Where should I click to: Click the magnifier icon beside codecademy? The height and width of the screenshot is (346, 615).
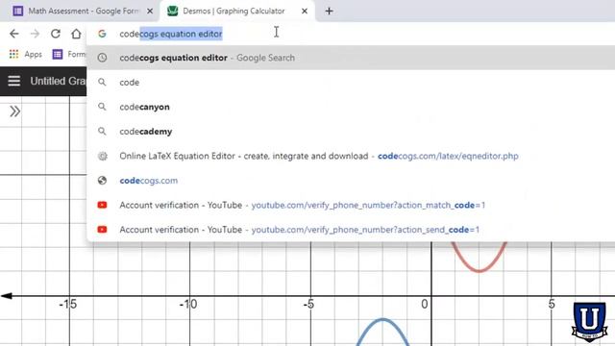[102, 132]
